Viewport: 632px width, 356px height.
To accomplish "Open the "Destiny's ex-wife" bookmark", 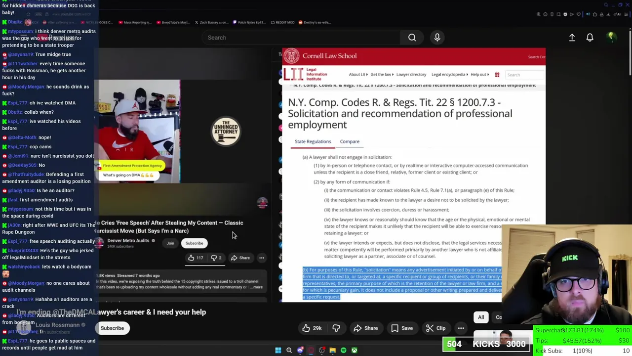I will click(x=314, y=22).
